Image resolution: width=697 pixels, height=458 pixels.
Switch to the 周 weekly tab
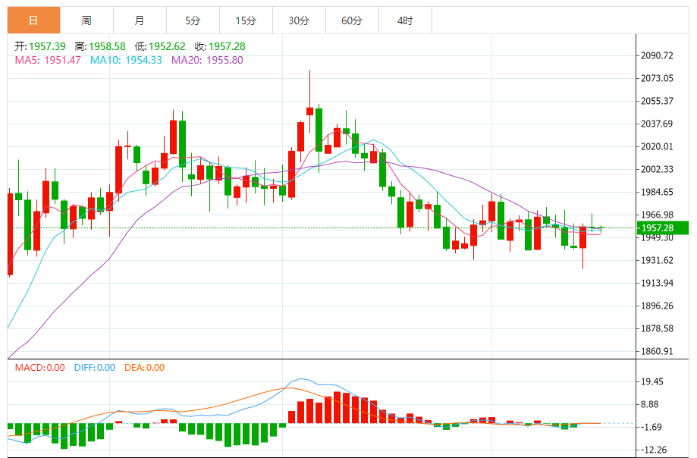86,20
